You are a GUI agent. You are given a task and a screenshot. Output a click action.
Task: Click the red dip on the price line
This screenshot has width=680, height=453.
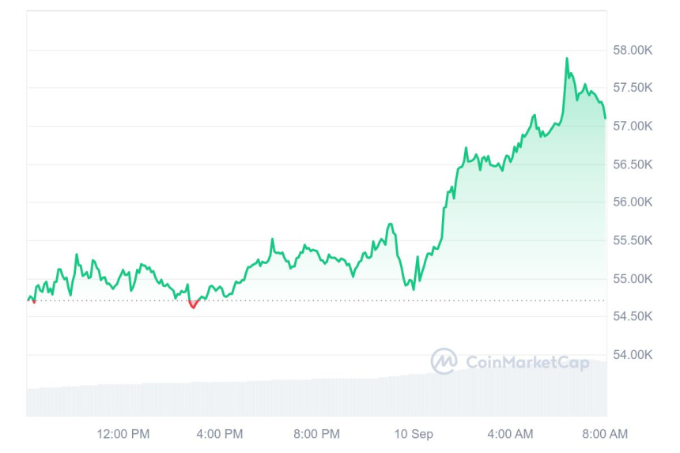192,305
